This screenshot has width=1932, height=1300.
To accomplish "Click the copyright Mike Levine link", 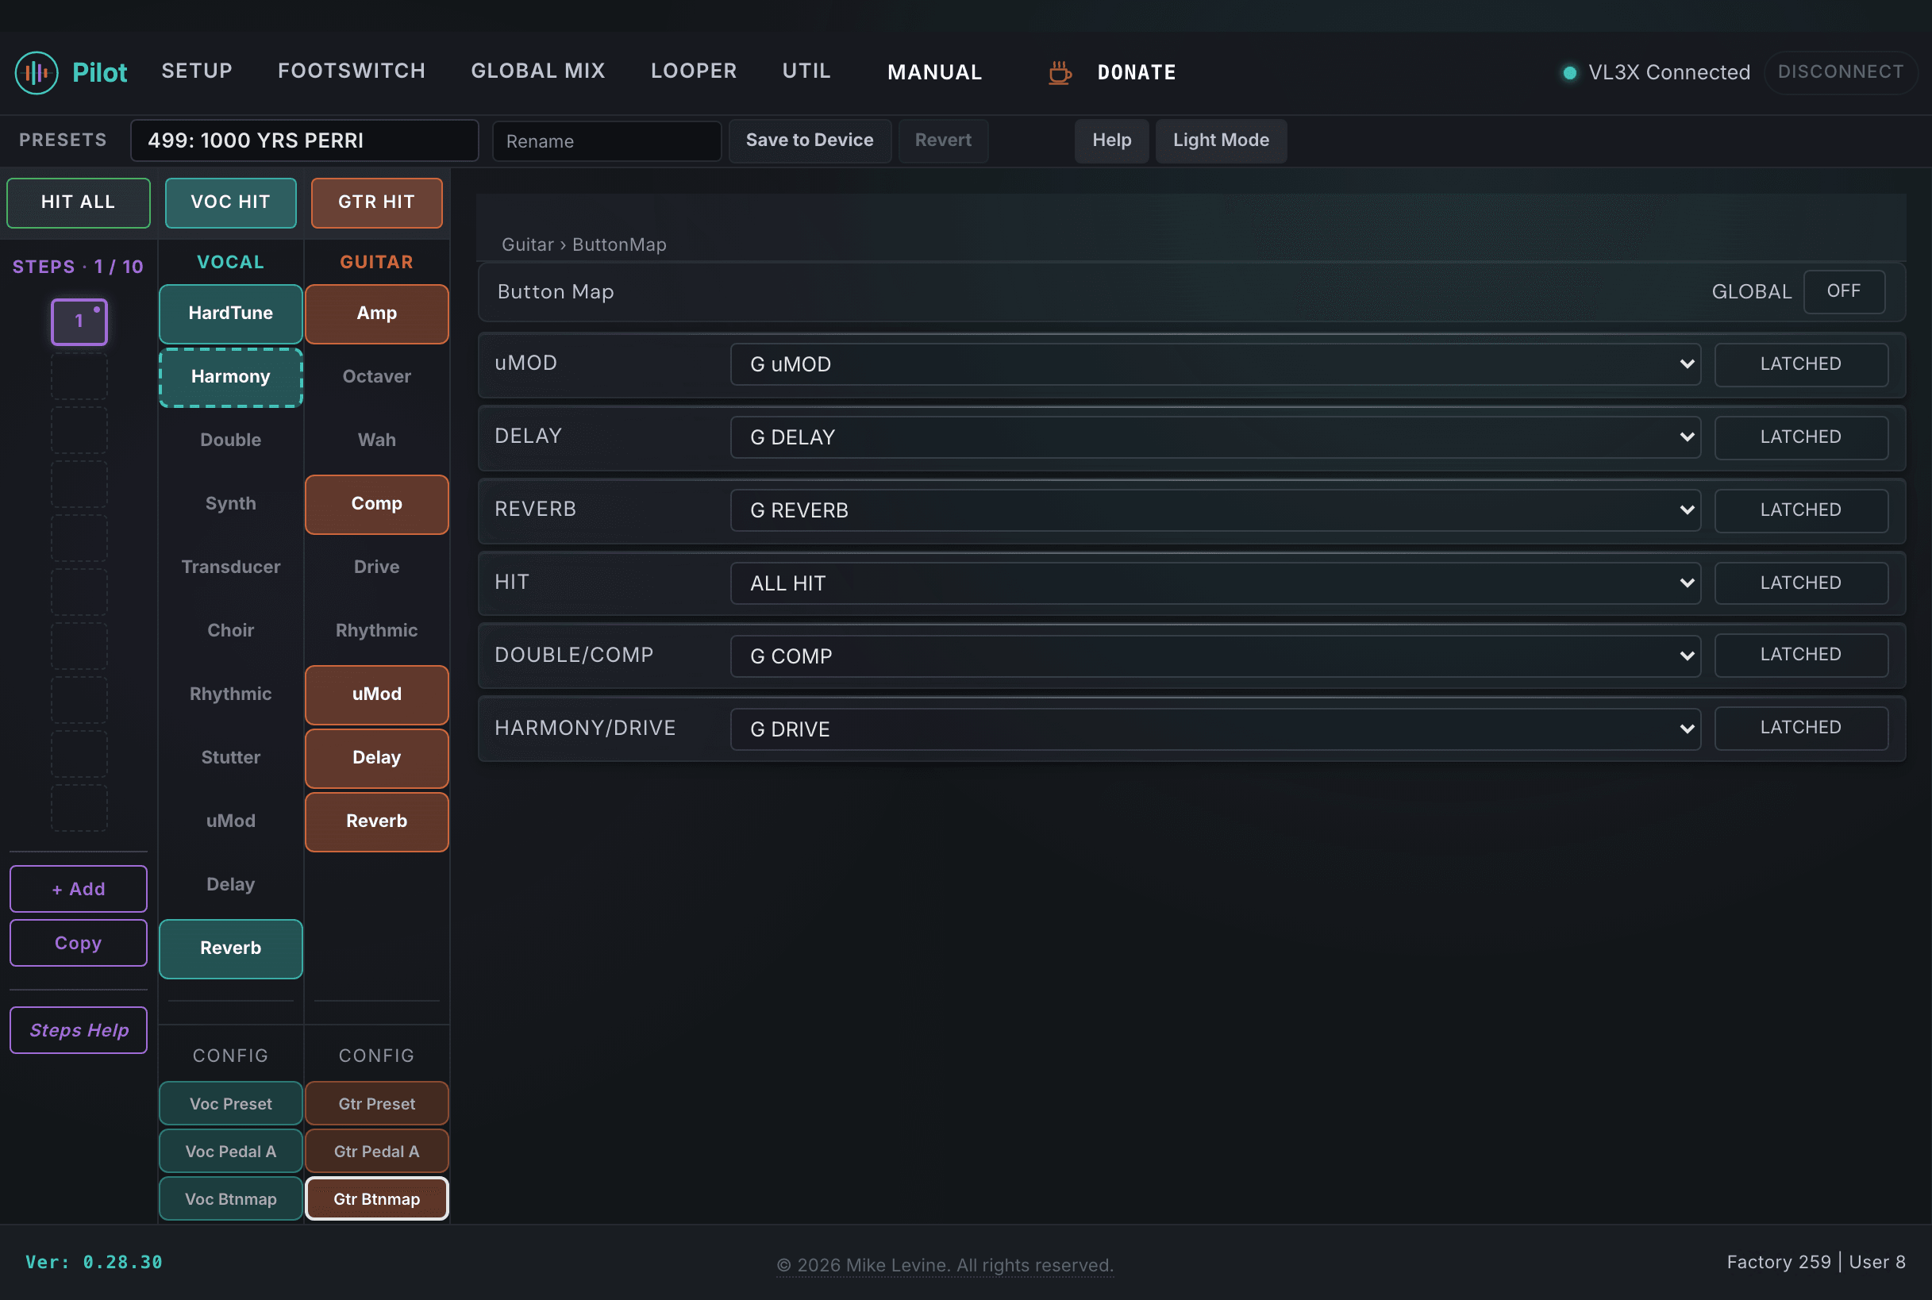I will coord(945,1265).
